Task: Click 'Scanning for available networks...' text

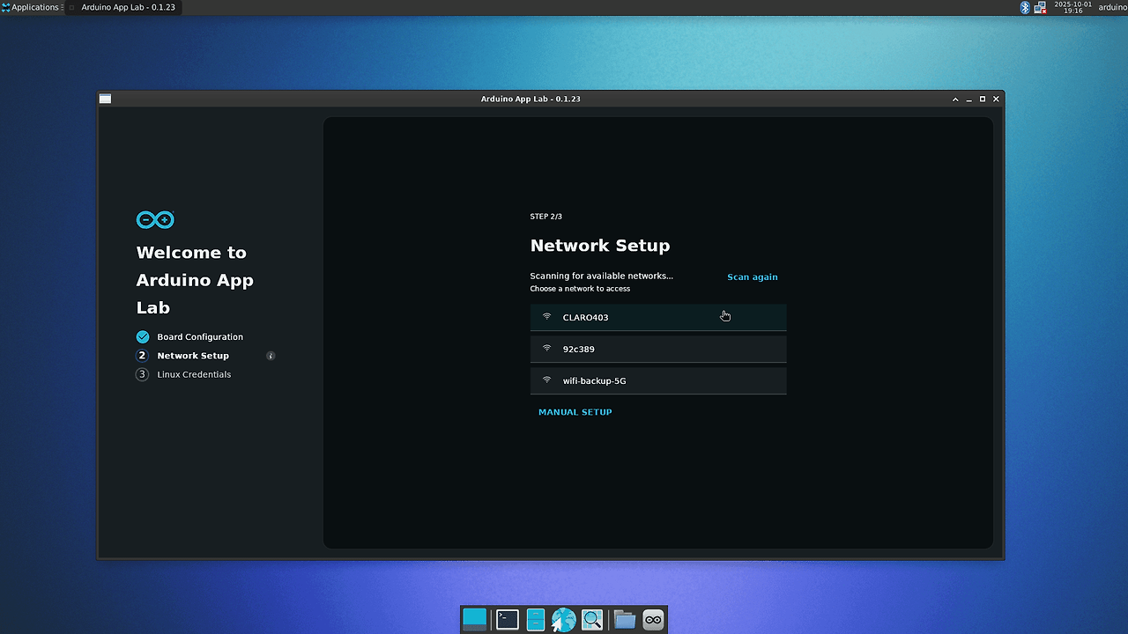Action: [601, 276]
